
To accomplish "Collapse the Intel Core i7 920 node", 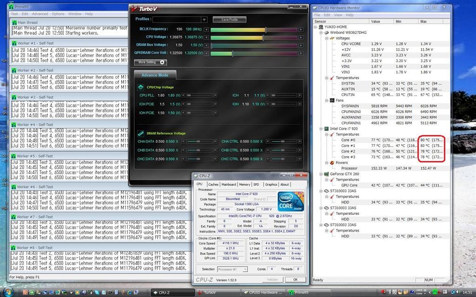I will click(x=321, y=129).
